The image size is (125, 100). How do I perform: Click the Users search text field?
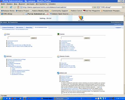coord(19,38)
